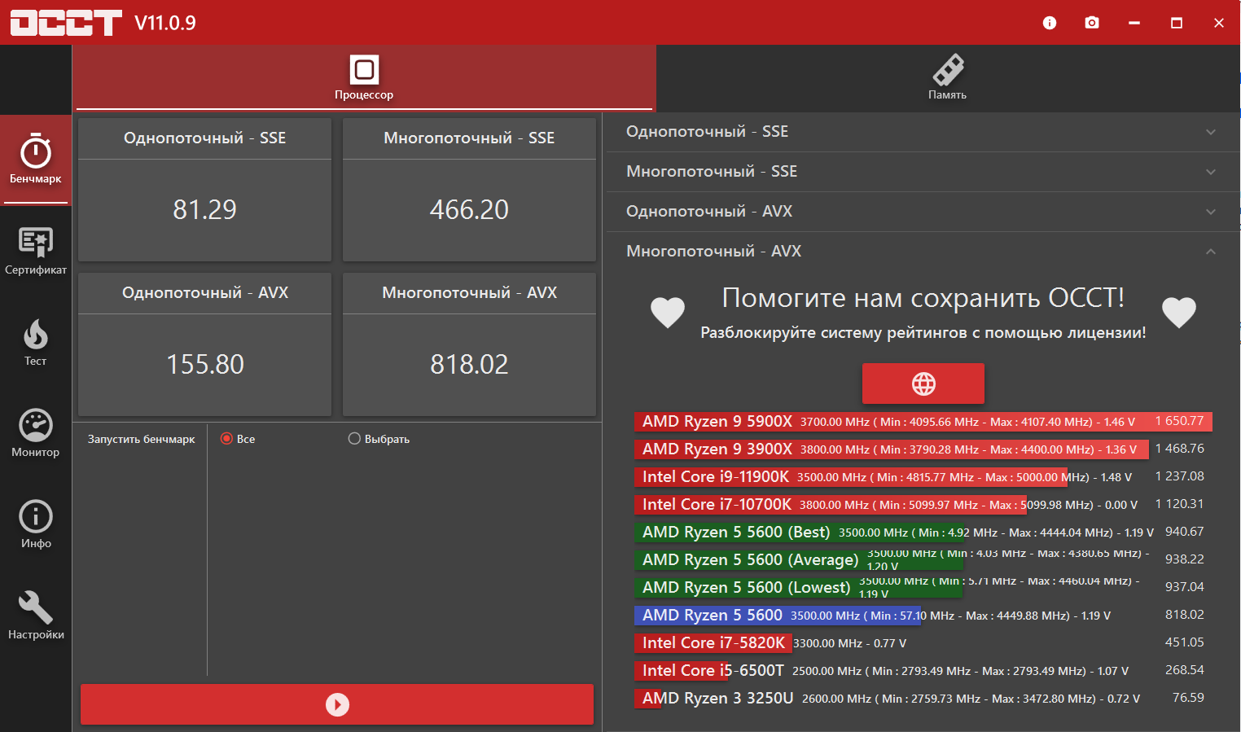Select the Intel Core i5-6500T row

(923, 671)
